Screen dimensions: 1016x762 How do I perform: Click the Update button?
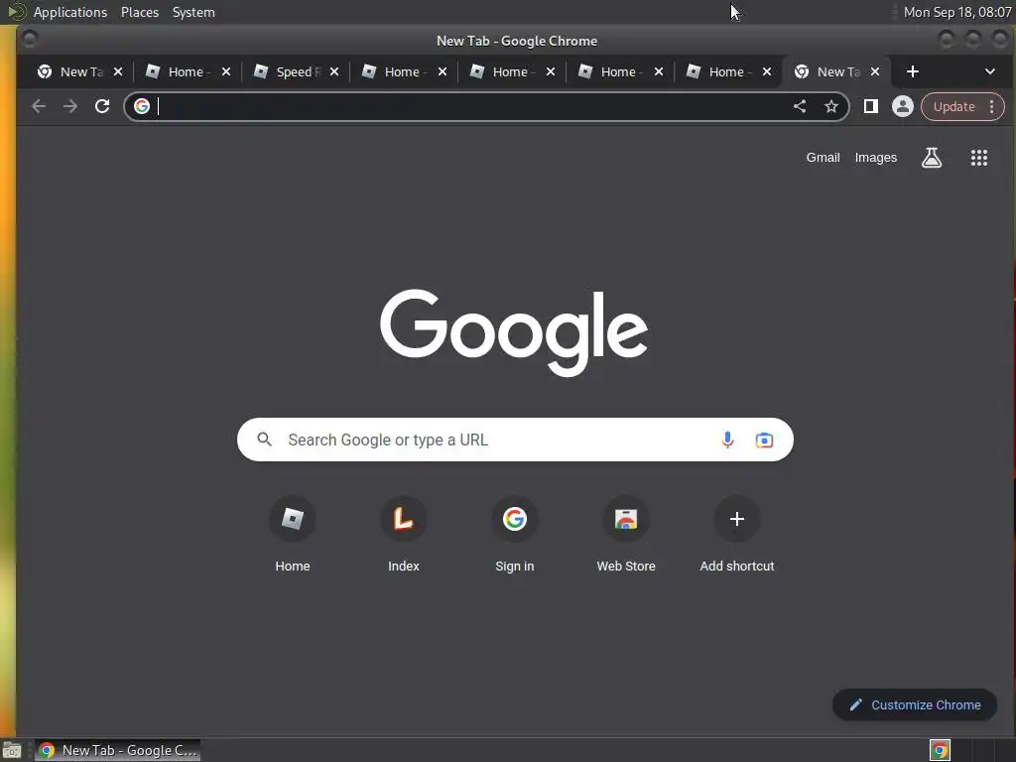(x=953, y=107)
